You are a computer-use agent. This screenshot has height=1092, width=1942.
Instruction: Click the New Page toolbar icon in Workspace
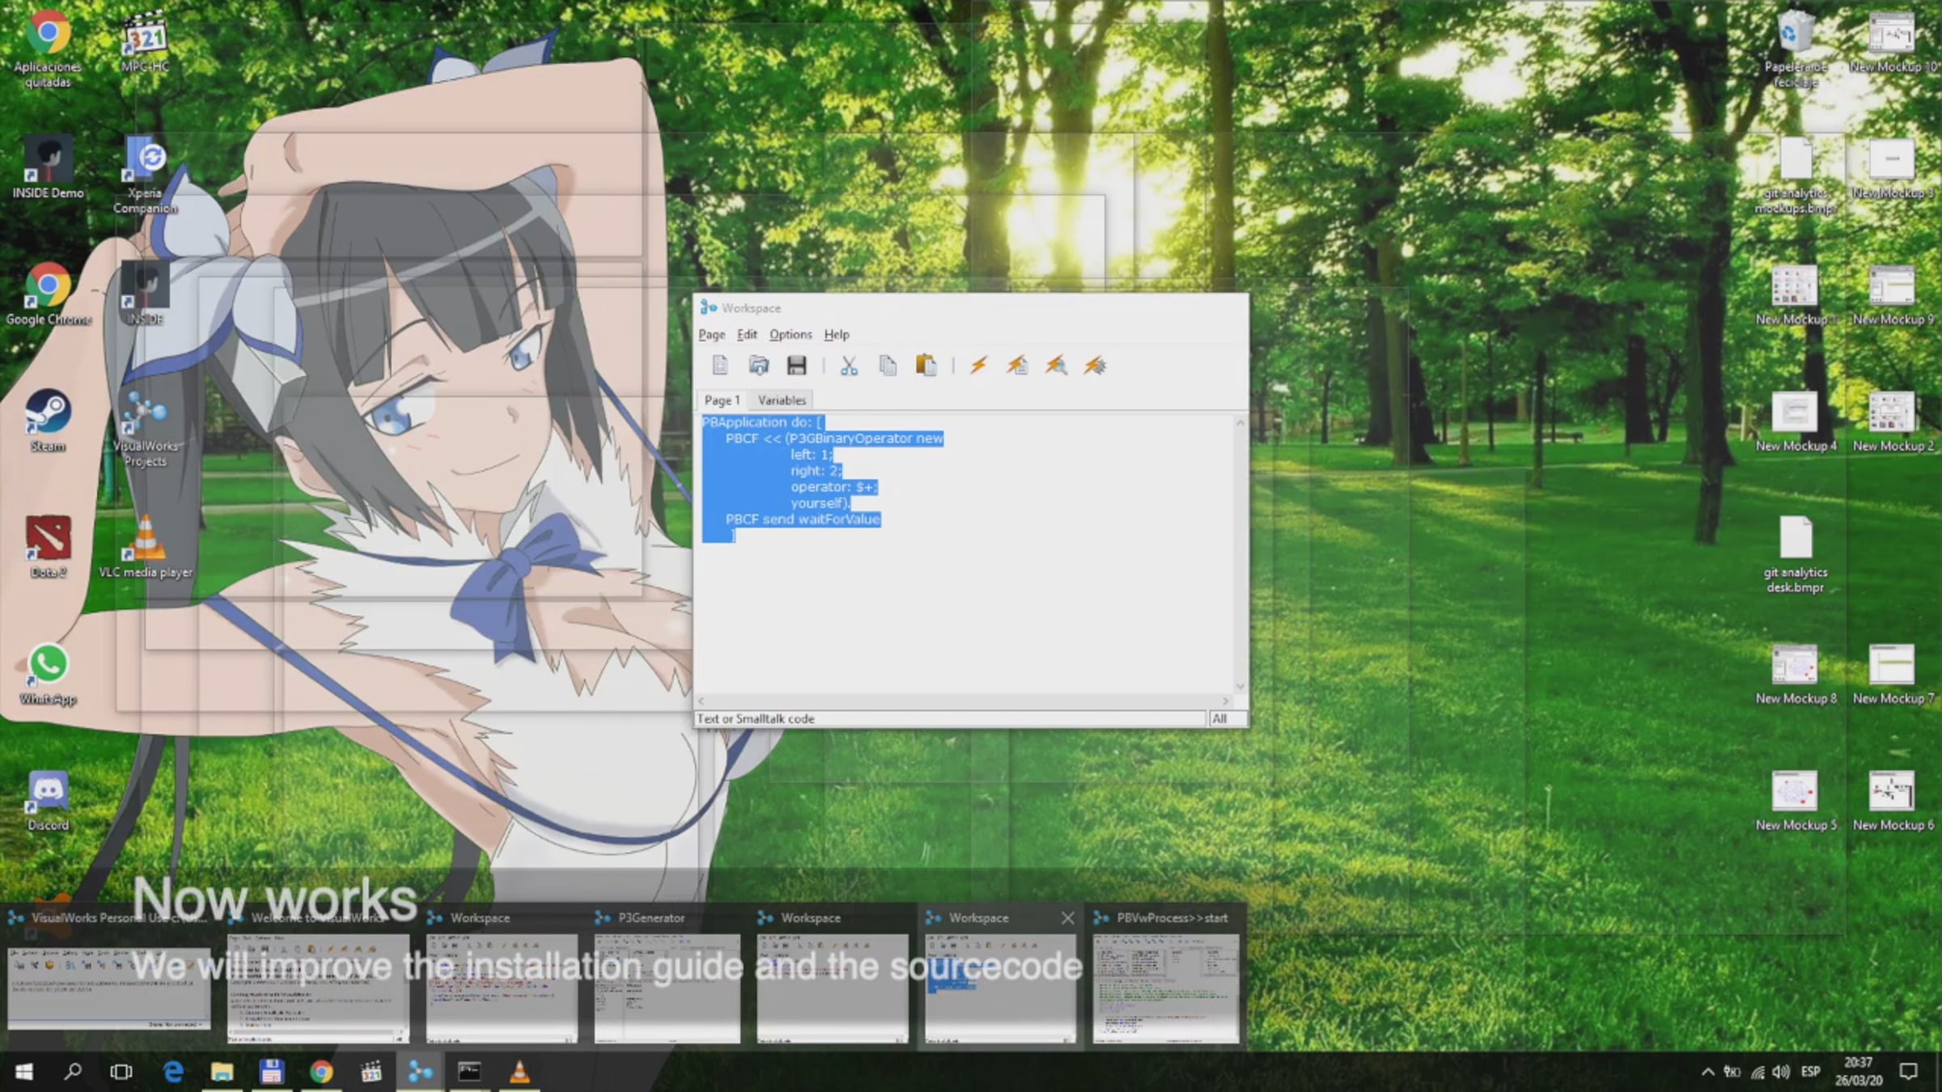719,366
